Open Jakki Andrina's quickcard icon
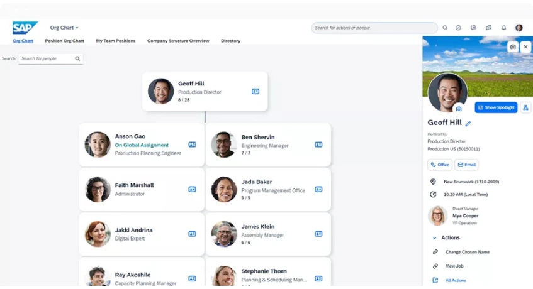The height and width of the screenshot is (289, 533). point(192,234)
